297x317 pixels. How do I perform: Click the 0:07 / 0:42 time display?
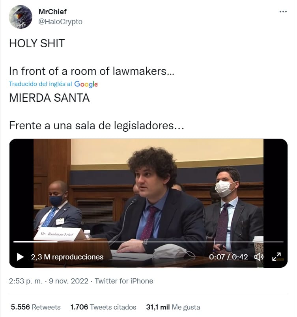click(228, 257)
